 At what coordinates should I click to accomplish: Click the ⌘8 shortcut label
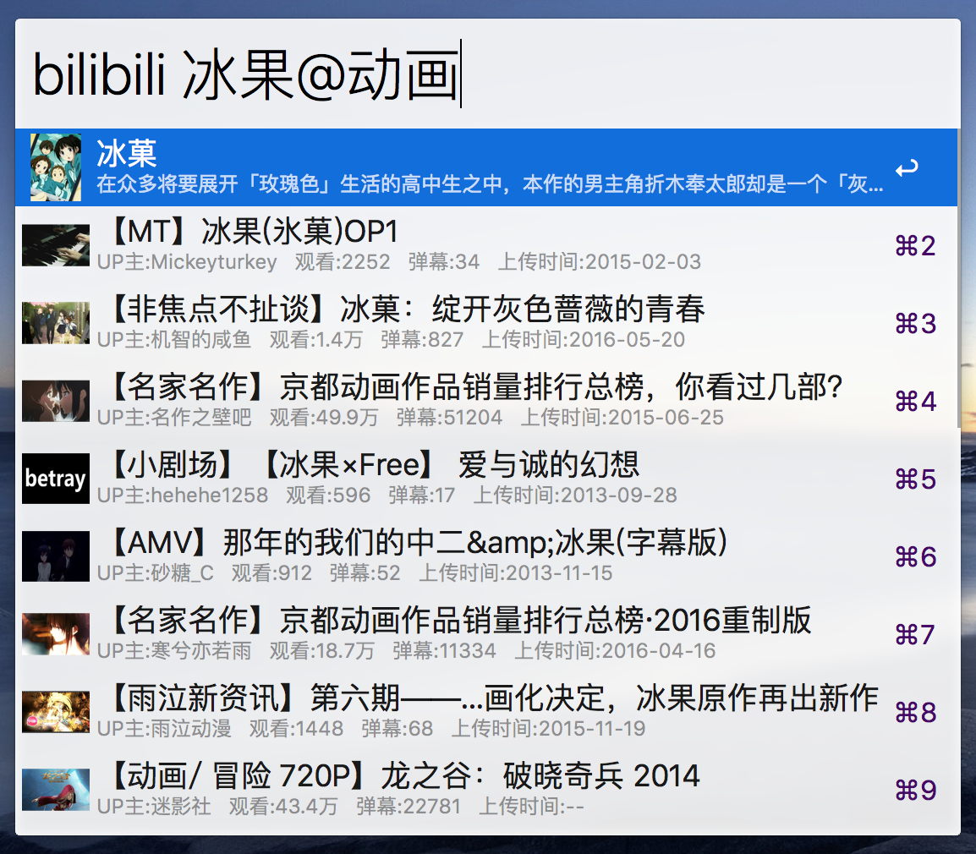click(916, 713)
